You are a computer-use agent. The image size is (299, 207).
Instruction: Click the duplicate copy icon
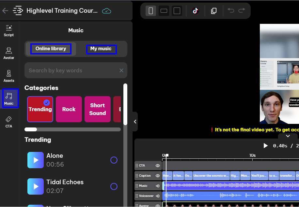pyautogui.click(x=214, y=11)
